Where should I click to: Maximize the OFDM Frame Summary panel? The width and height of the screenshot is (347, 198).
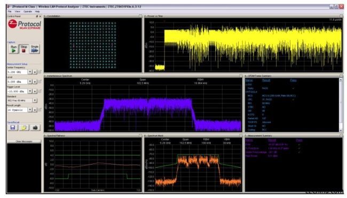(x=341, y=76)
